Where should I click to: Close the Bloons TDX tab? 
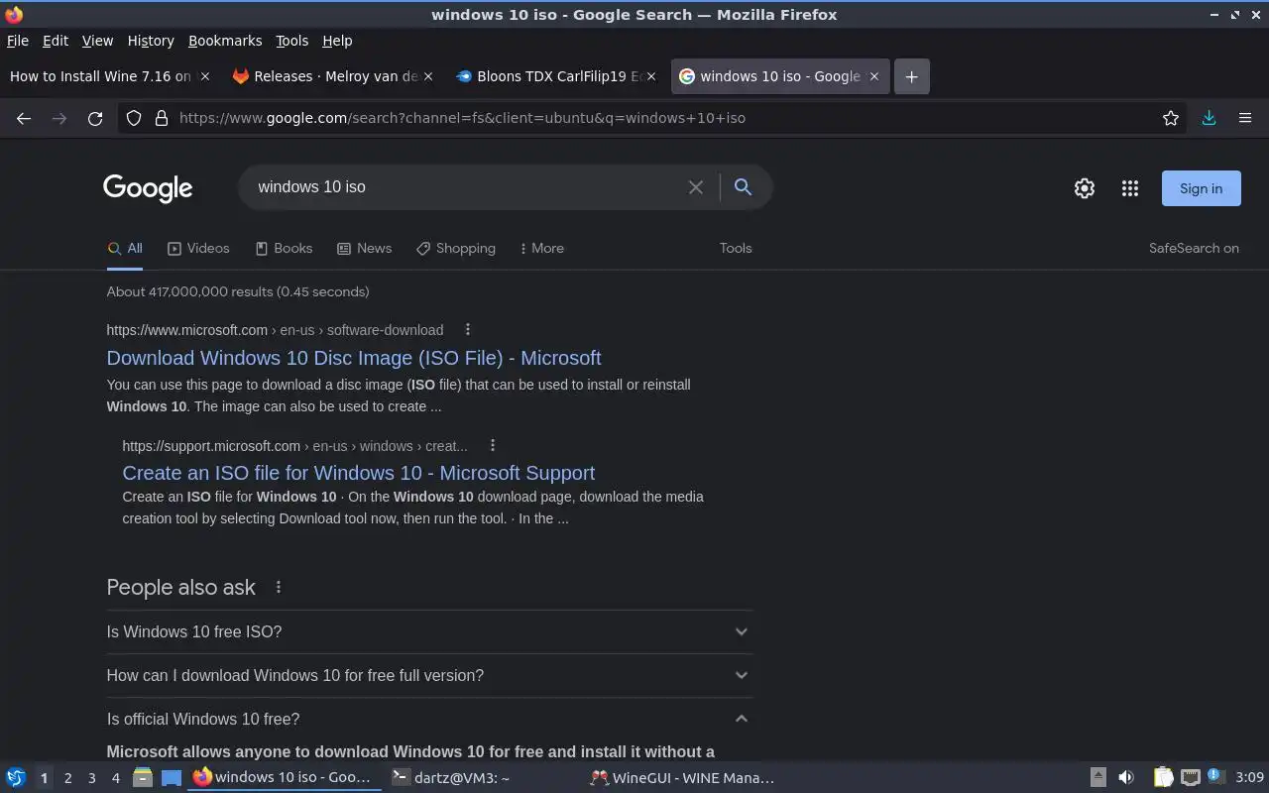coord(651,76)
